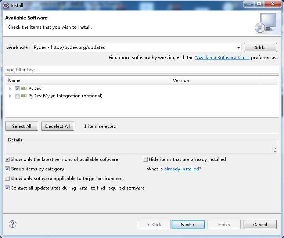Click the Eclipse icon in the Install title bar
284x238 pixels.
click(6, 6)
